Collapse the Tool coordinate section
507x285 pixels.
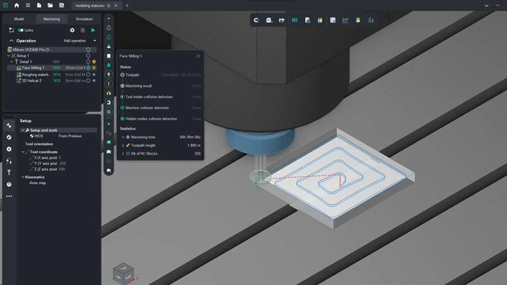(x=23, y=152)
